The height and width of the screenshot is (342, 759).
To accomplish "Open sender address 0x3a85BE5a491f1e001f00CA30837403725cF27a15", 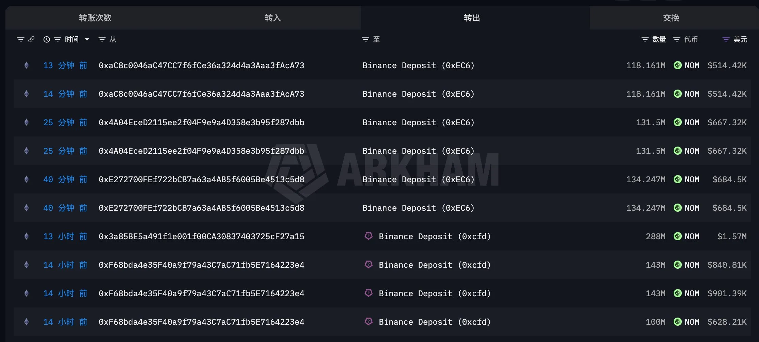I will pyautogui.click(x=201, y=236).
